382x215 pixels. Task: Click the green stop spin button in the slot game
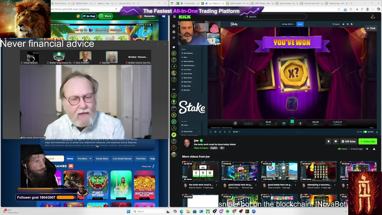(292, 122)
